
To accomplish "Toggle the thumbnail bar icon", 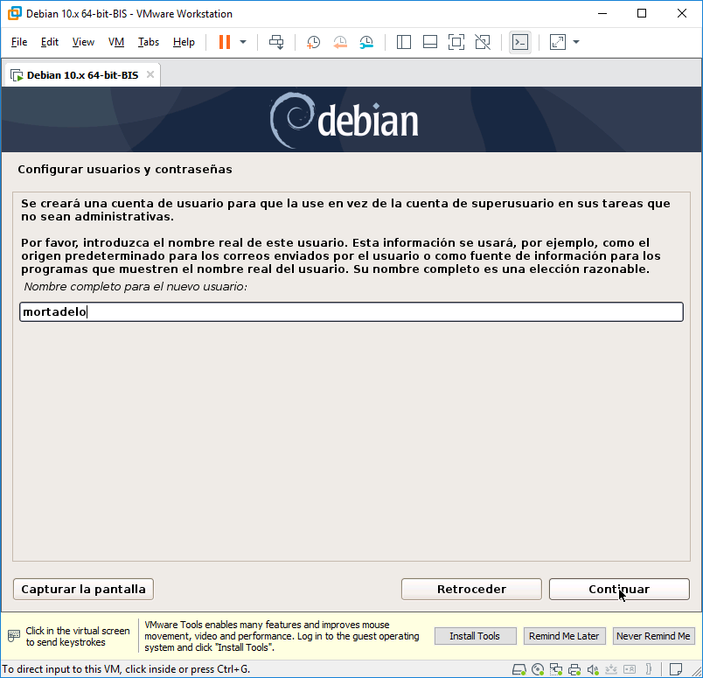I will pyautogui.click(x=430, y=42).
